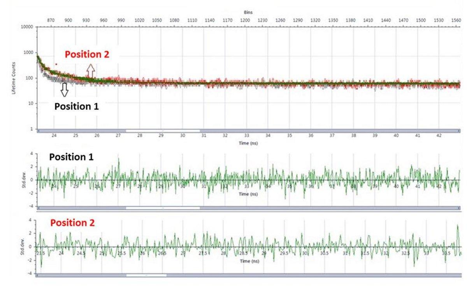Click right arrow of decay chart scrollbar
This screenshot has width=467, height=290.
pyautogui.click(x=458, y=131)
